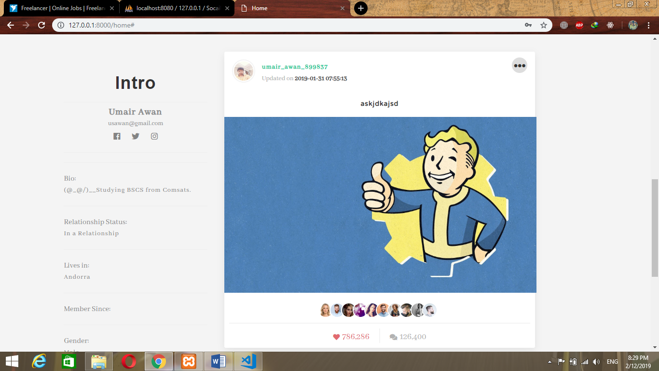The height and width of the screenshot is (371, 659).
Task: Open a new browser tab
Action: tap(360, 8)
